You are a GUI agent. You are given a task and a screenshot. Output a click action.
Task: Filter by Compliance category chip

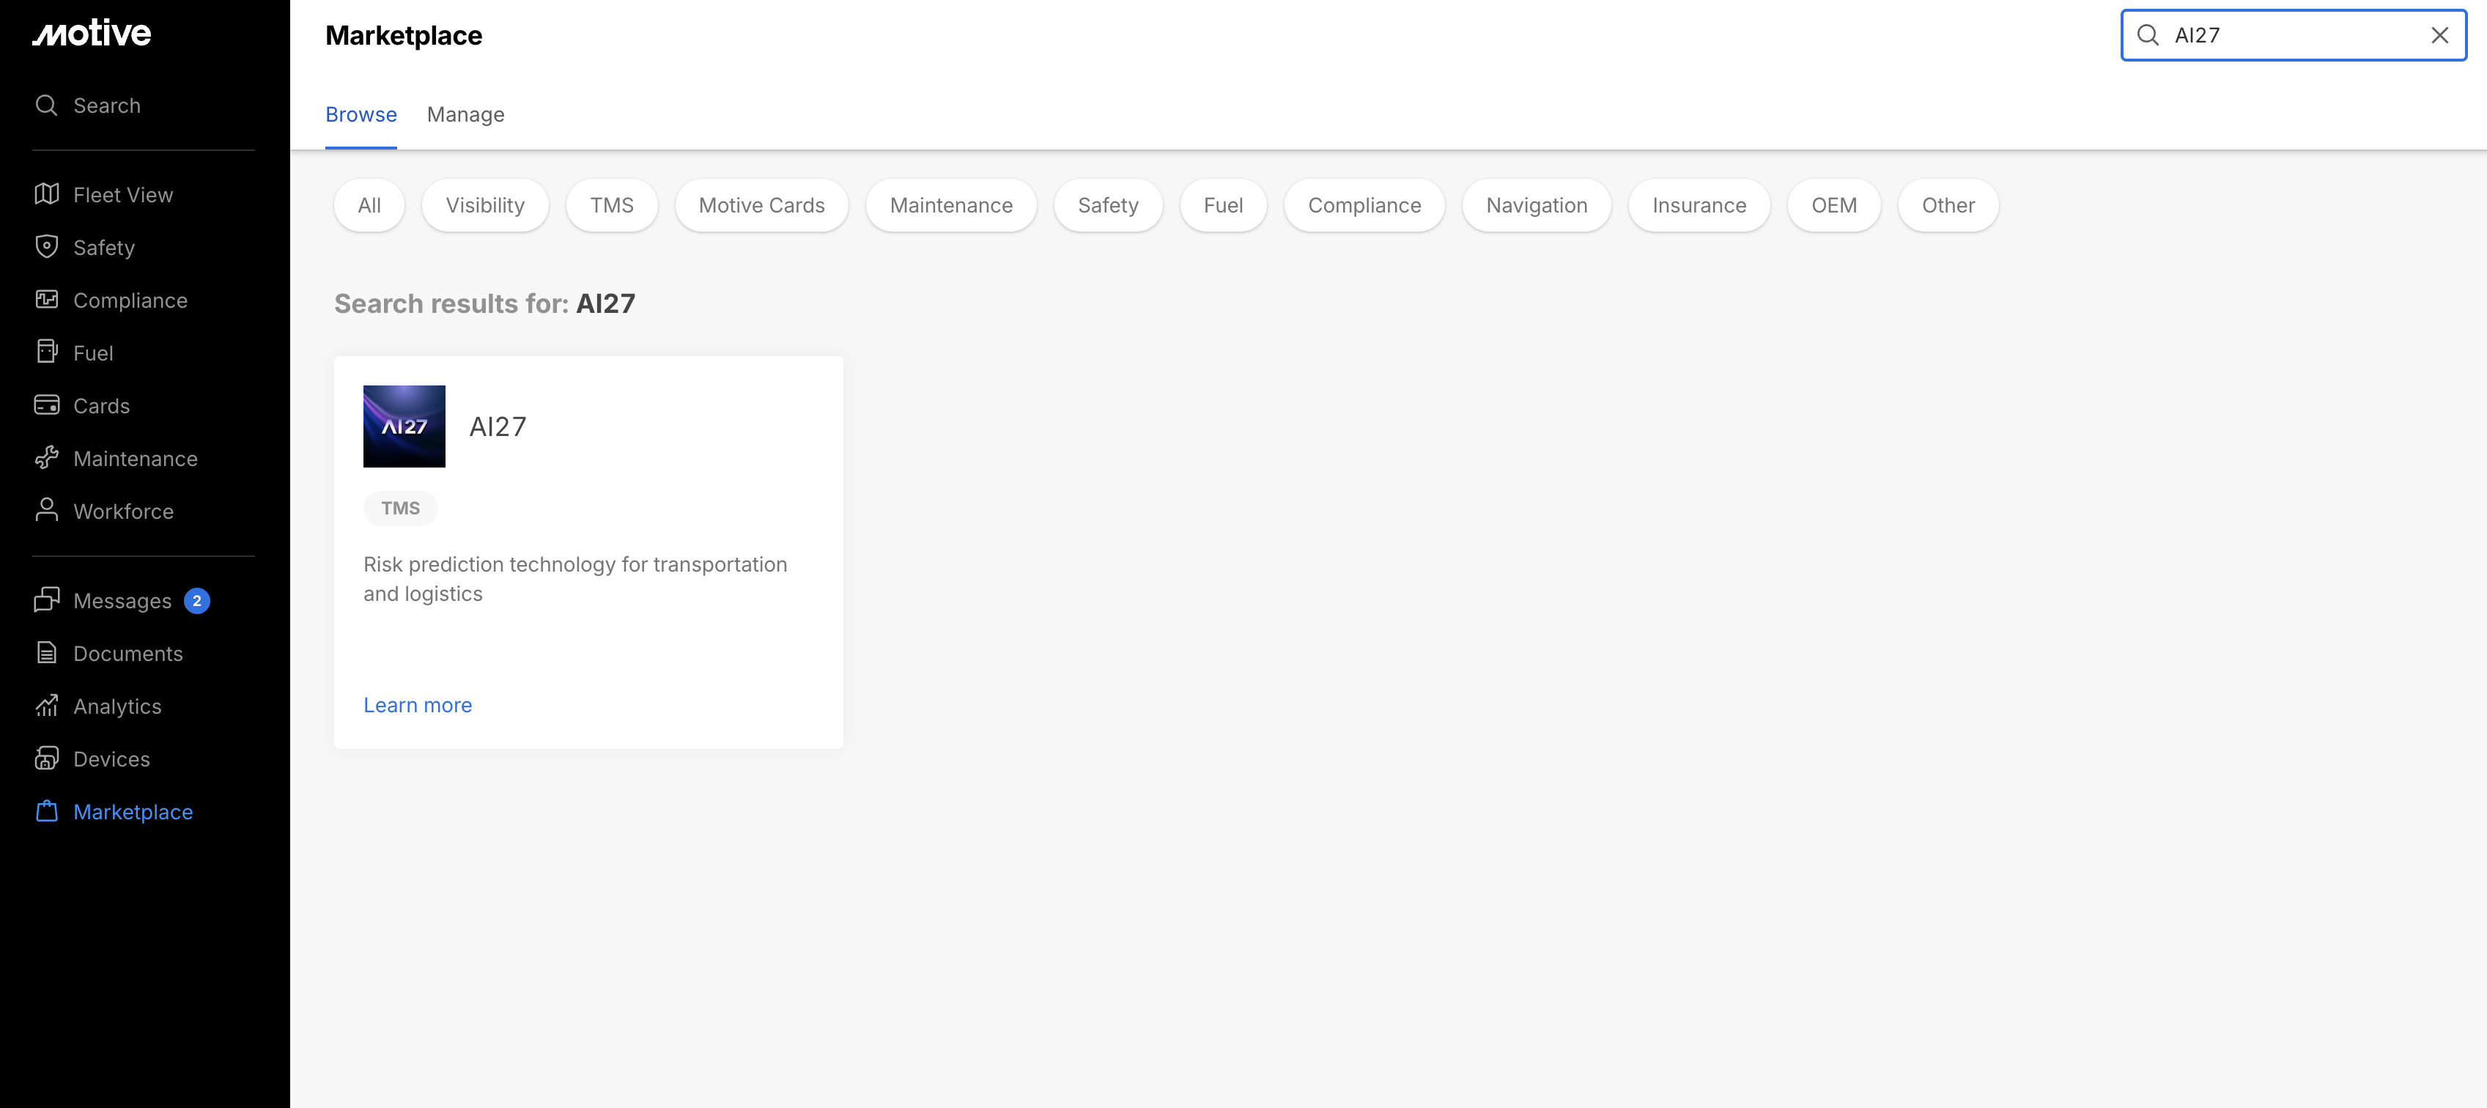pyautogui.click(x=1364, y=204)
